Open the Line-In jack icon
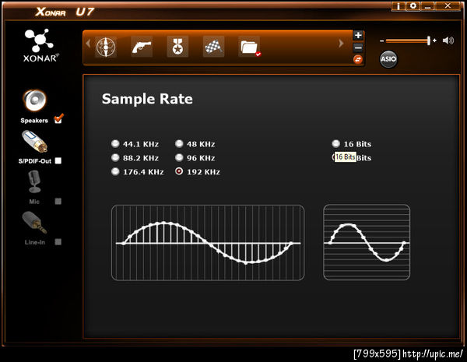This screenshot has width=467, height=362. pos(34,223)
